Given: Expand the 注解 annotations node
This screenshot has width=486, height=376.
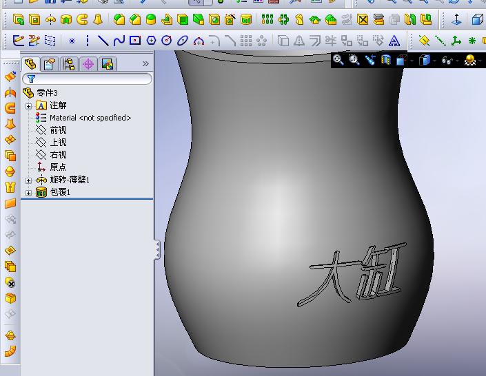Looking at the screenshot, I should [28, 106].
